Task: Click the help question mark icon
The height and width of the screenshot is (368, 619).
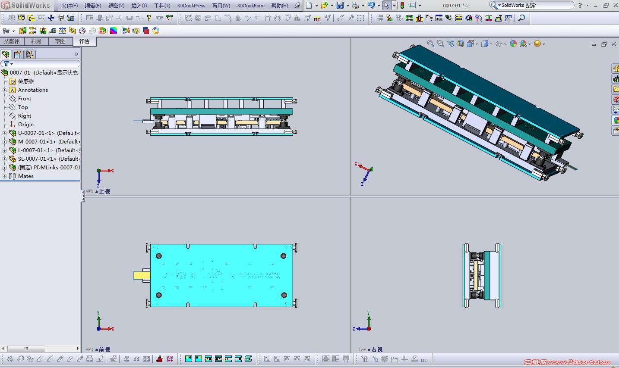Action: point(581,5)
